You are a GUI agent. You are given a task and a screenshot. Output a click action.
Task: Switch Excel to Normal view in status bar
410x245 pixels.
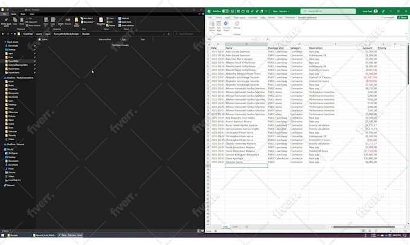363,231
